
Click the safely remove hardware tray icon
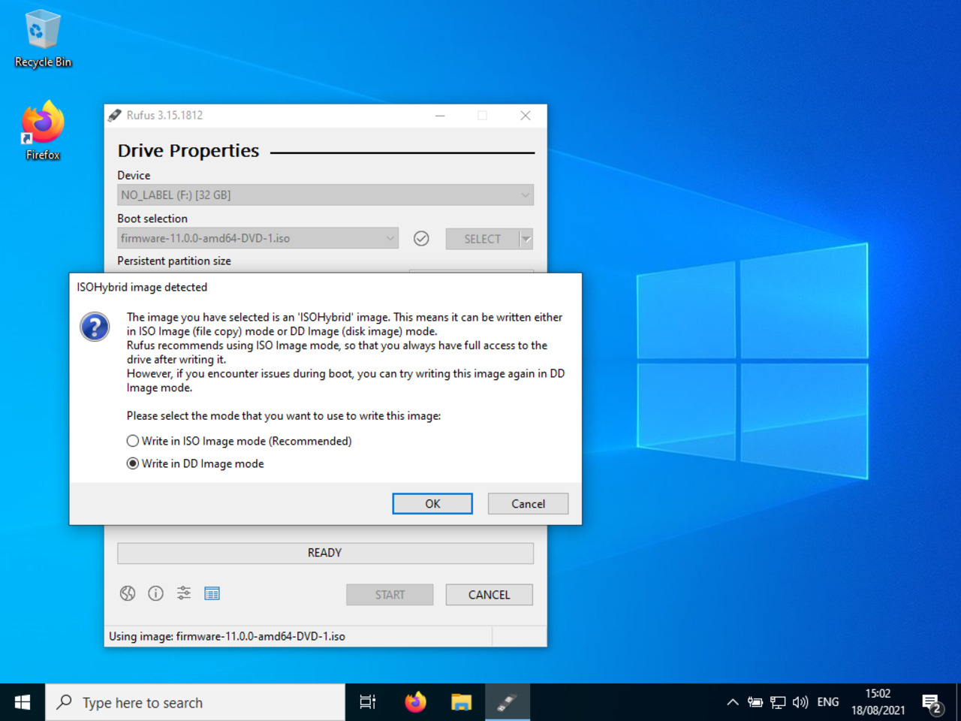[x=755, y=702]
